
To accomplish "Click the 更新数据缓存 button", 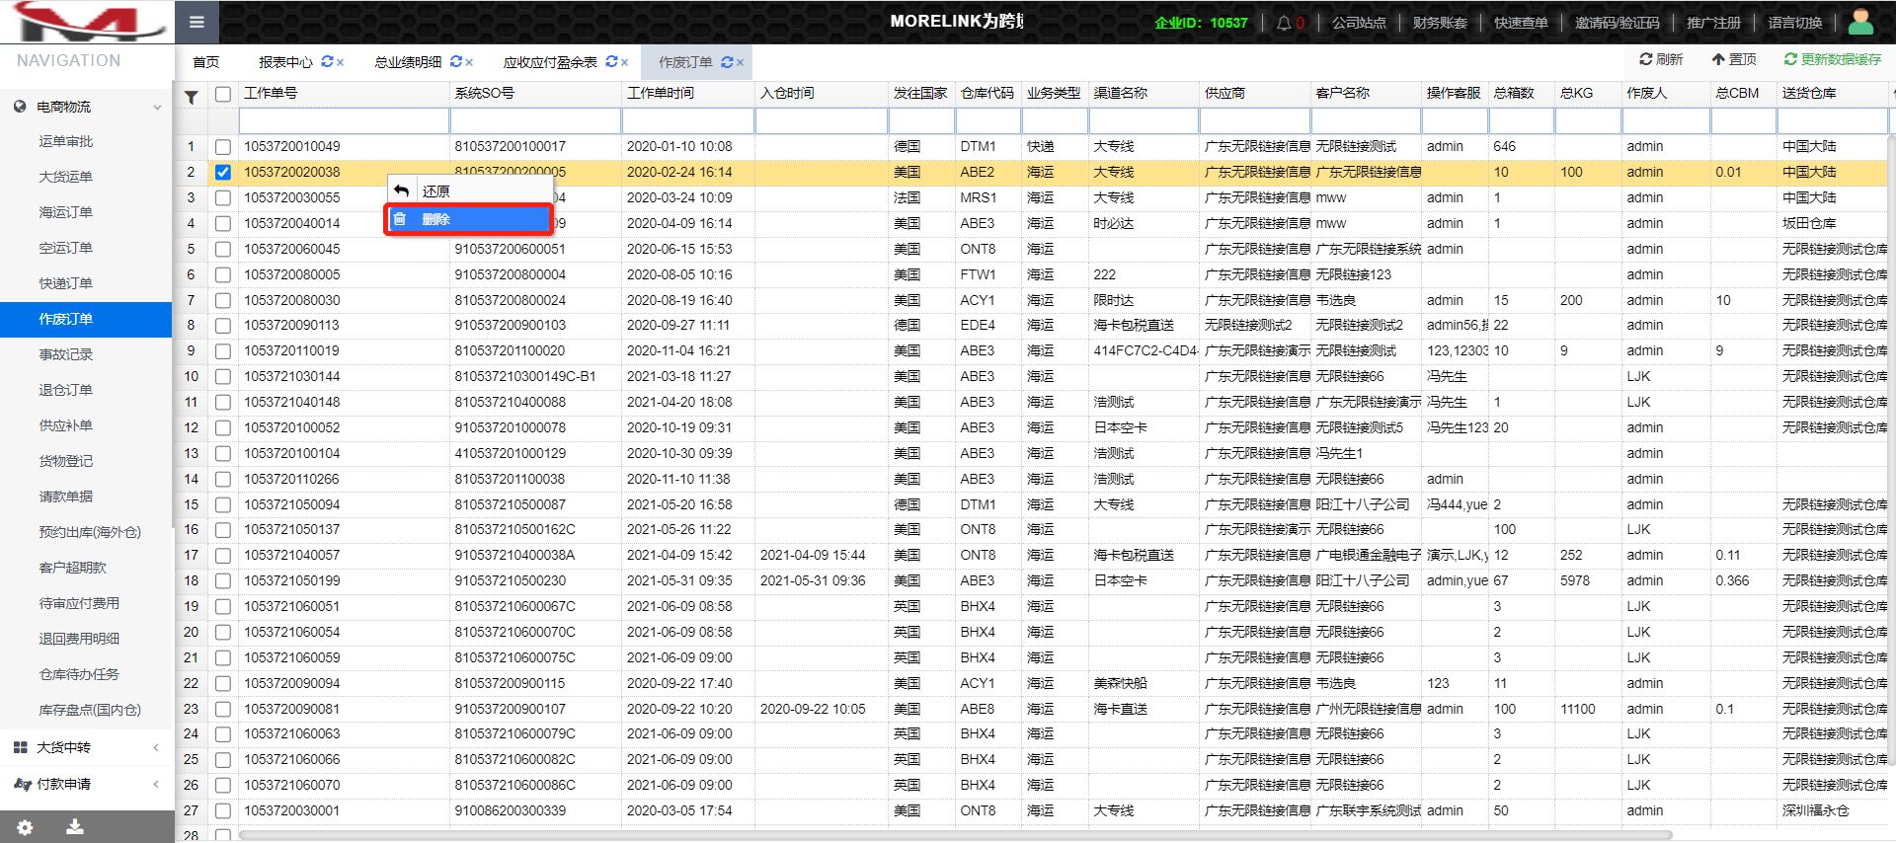I will click(x=1832, y=59).
